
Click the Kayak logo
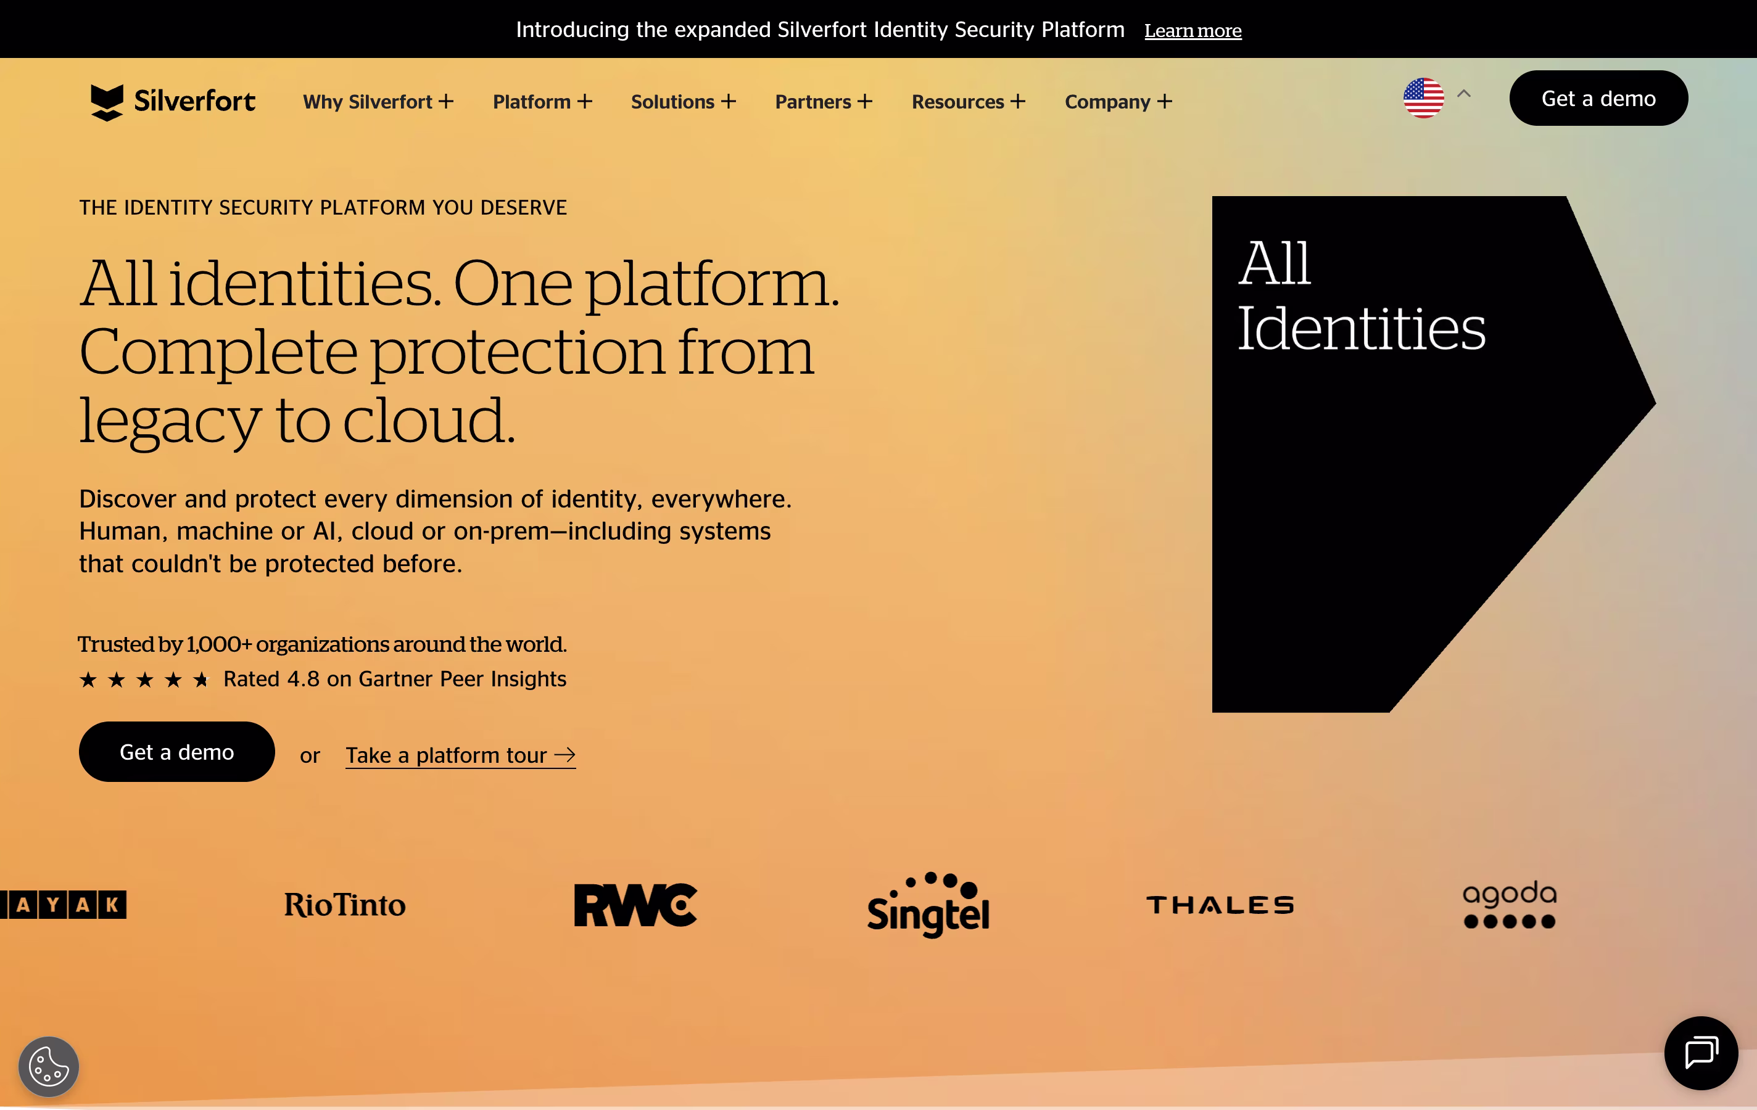[x=64, y=905]
